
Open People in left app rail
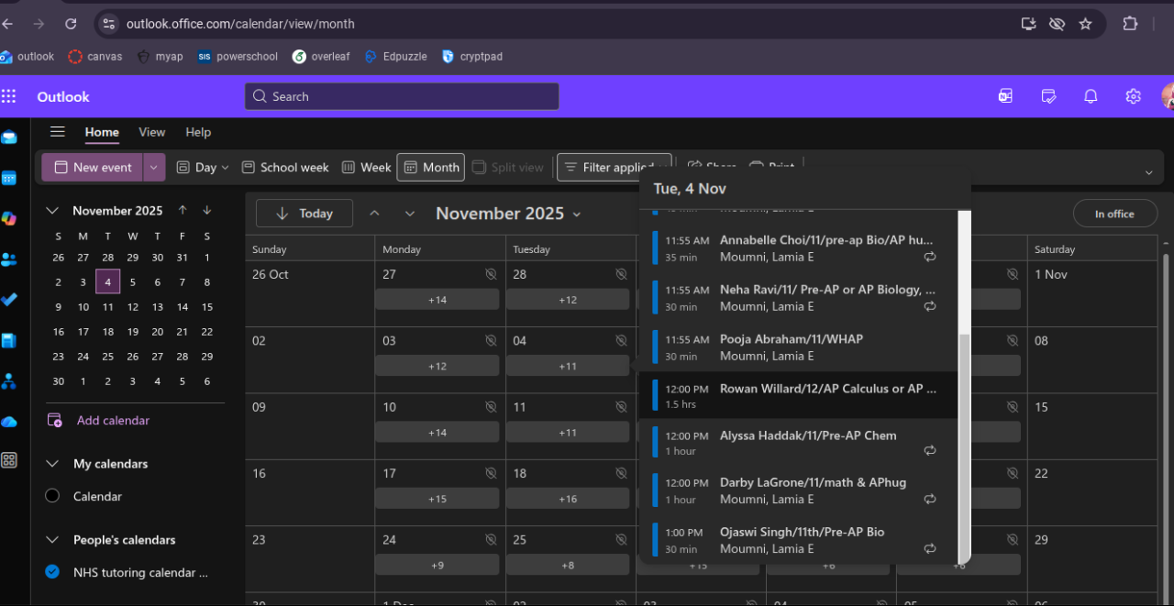9,259
